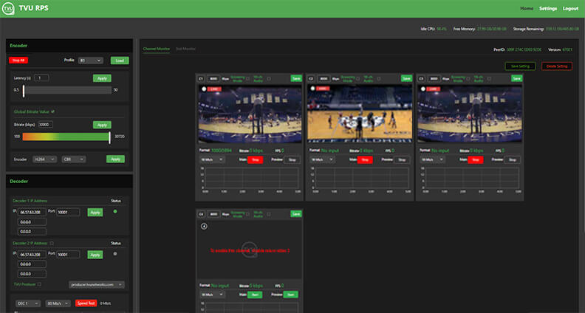The width and height of the screenshot is (585, 313).
Task: Save channel C3 settings
Action: 516,79
